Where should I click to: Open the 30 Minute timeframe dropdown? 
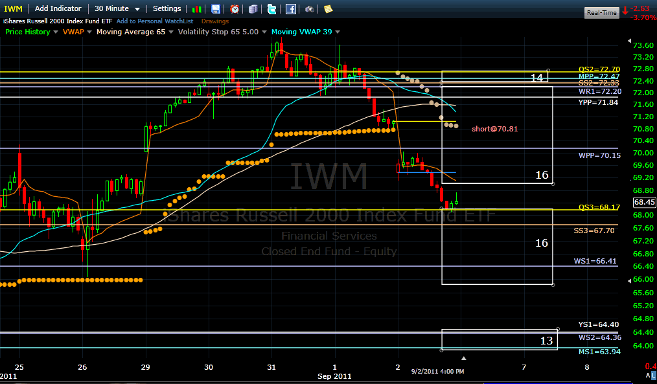[117, 8]
